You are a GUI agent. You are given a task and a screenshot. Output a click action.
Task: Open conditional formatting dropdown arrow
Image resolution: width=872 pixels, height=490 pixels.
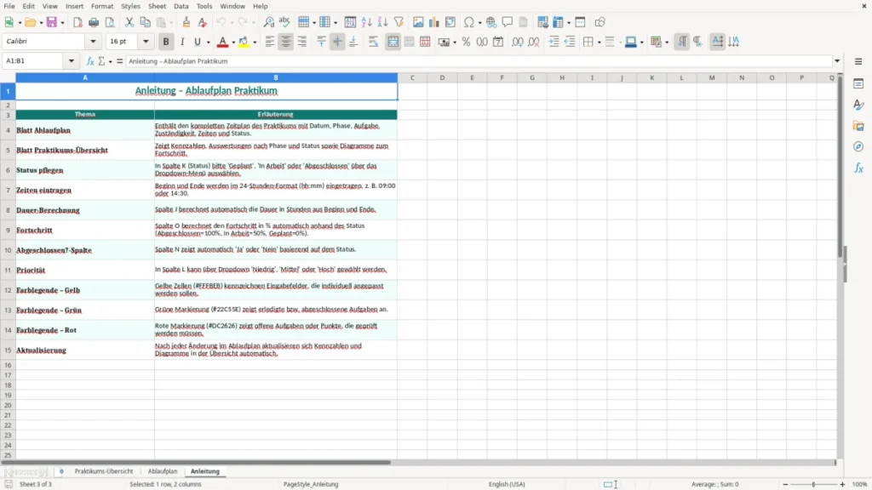click(x=666, y=43)
